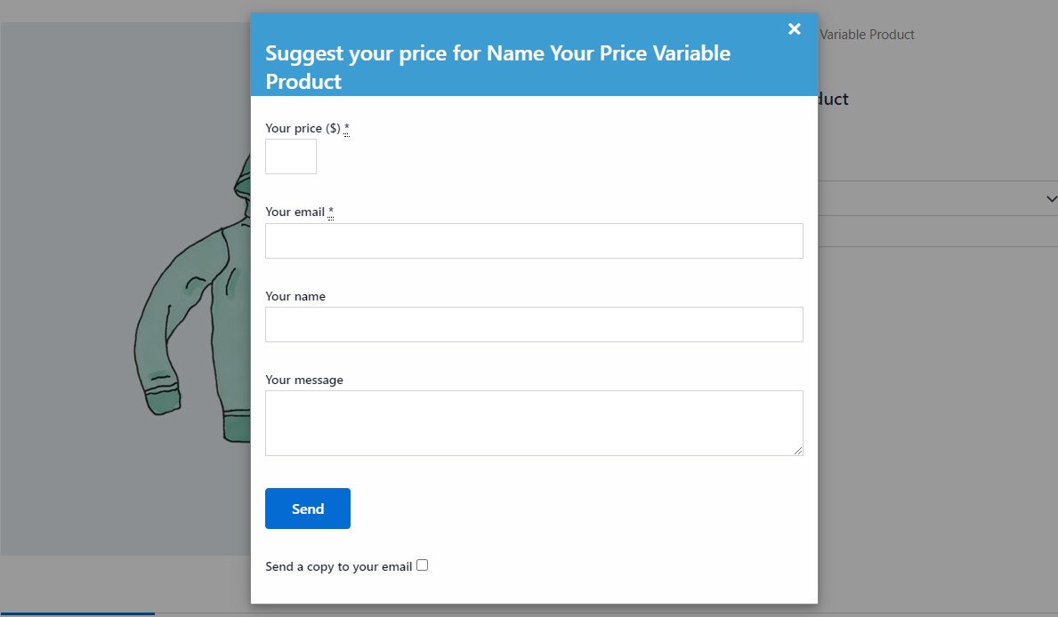Click the "Your name" text box
The image size is (1058, 617).
(x=534, y=324)
